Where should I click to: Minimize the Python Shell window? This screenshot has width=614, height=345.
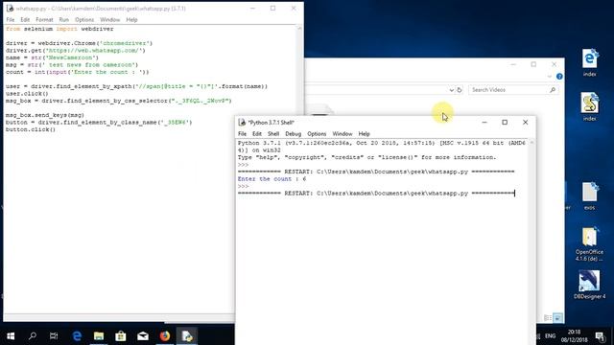[484, 123]
